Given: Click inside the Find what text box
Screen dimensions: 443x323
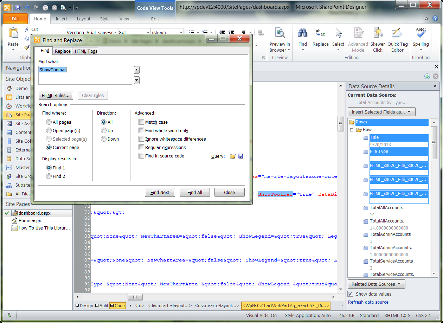Looking at the screenshot, I should point(85,75).
